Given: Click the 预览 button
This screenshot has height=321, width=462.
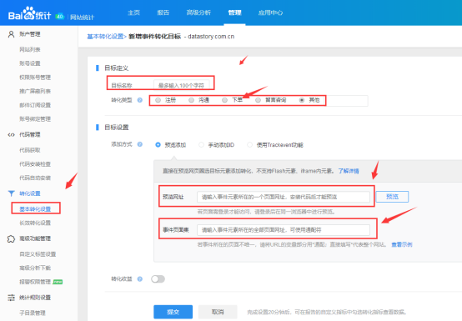Looking at the screenshot, I should tap(392, 197).
